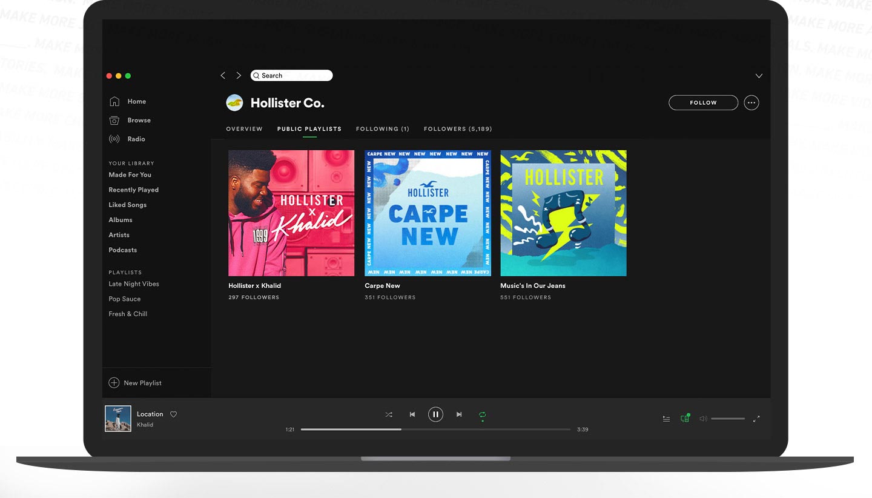The width and height of the screenshot is (872, 498).
Task: Skip to the previous track
Action: click(x=412, y=415)
